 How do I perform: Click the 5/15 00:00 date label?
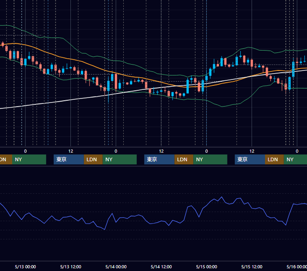[207, 266]
